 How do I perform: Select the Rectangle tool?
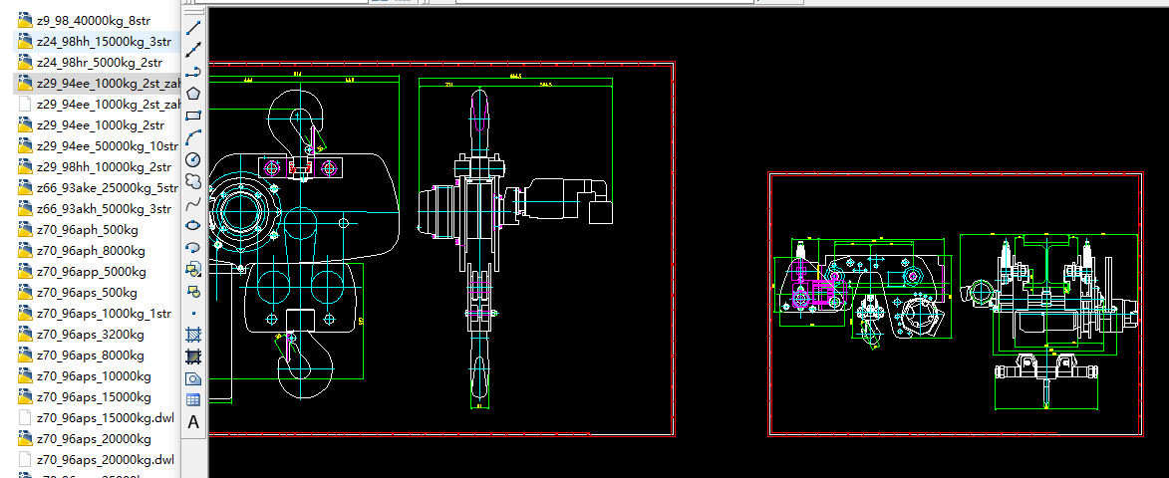[x=193, y=116]
